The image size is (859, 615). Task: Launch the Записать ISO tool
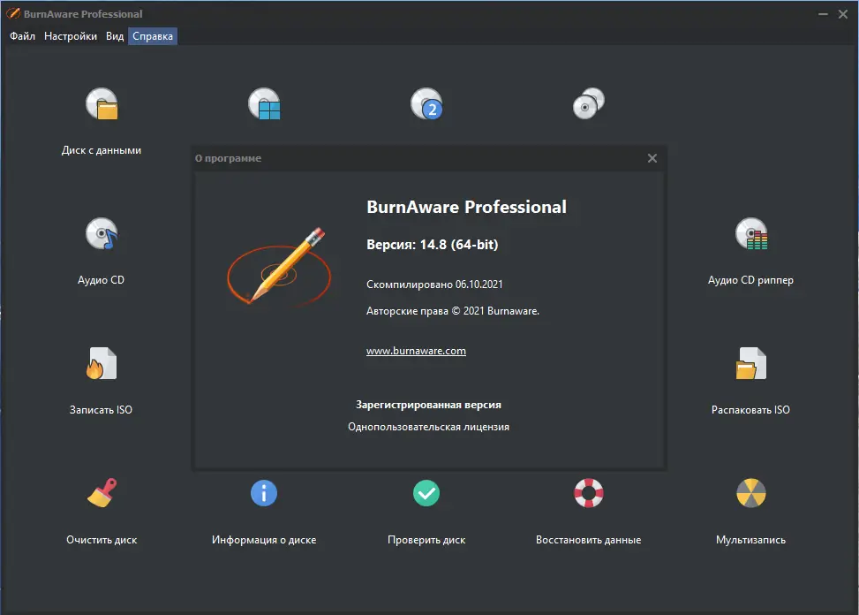102,363
